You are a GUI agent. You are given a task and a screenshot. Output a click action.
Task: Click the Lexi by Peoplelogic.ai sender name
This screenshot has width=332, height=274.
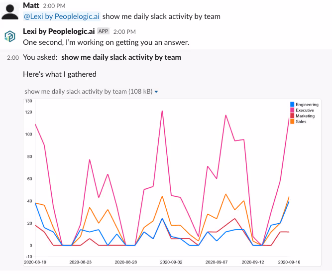tap(59, 31)
